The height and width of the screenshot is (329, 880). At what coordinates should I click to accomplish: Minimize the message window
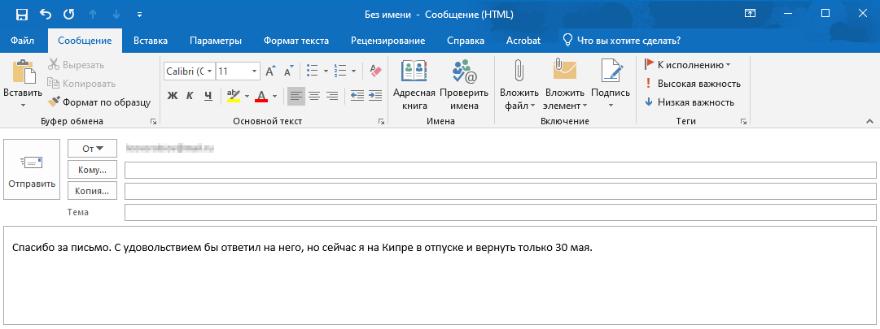(787, 14)
